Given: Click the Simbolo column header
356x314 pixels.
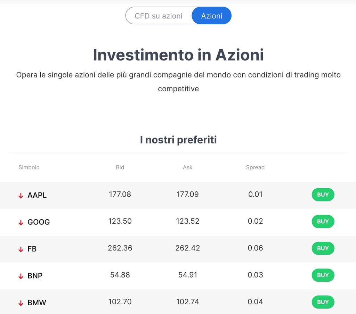Looking at the screenshot, I should [29, 167].
